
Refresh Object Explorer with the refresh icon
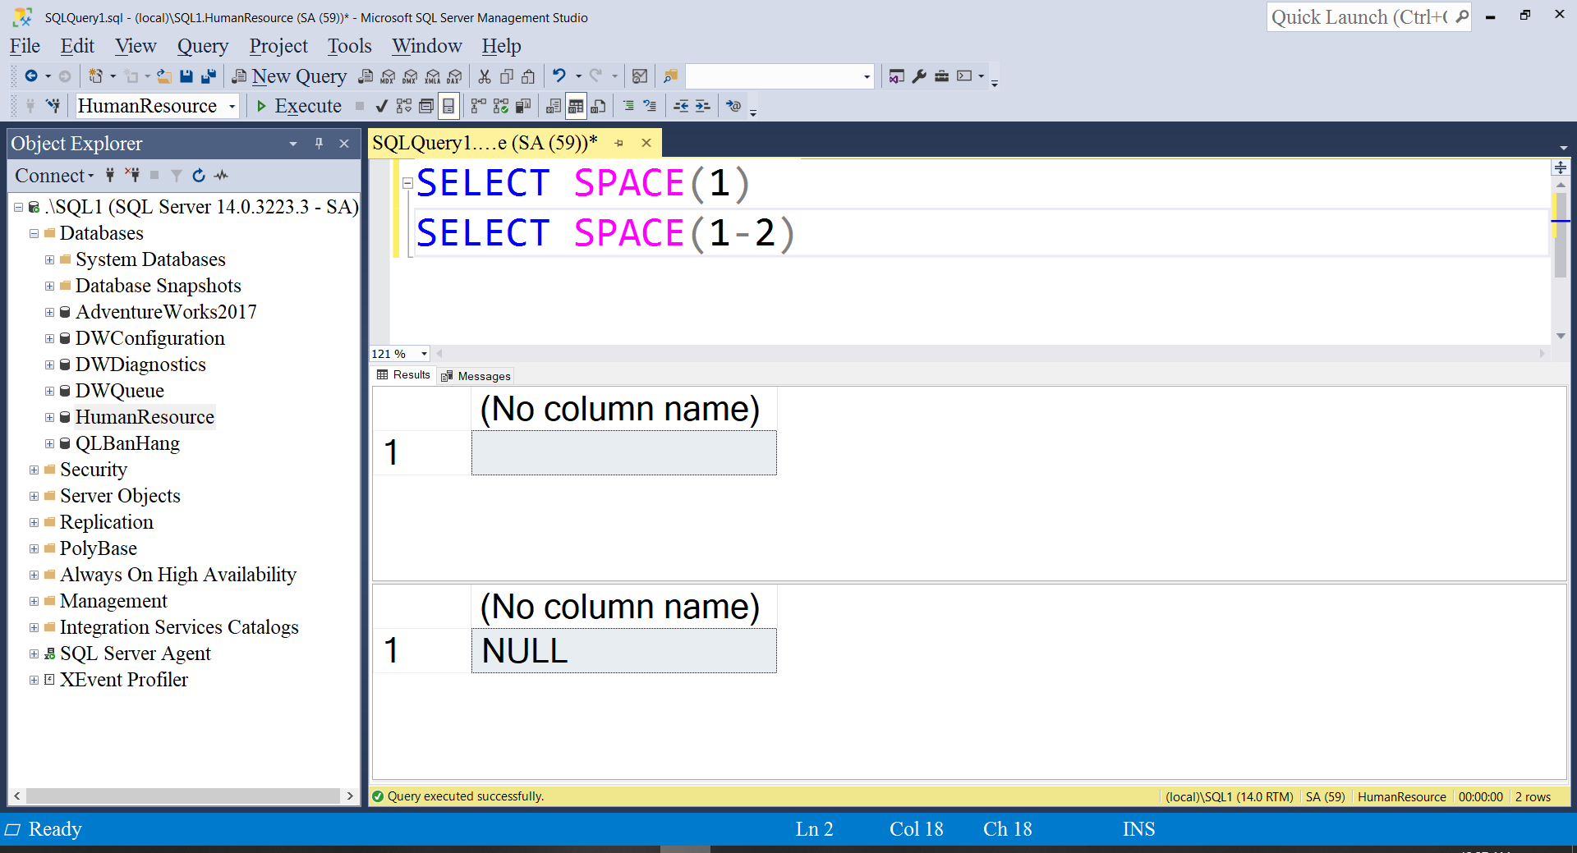(x=199, y=176)
